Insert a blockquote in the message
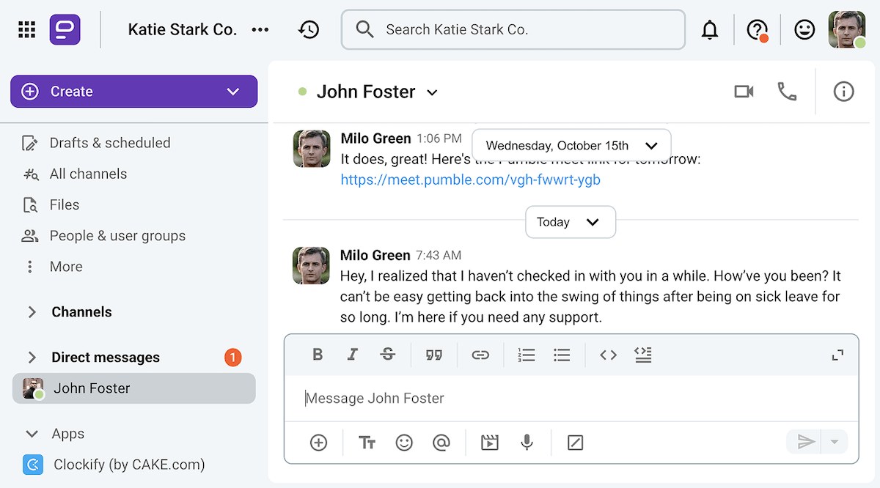The height and width of the screenshot is (488, 880). 434,355
